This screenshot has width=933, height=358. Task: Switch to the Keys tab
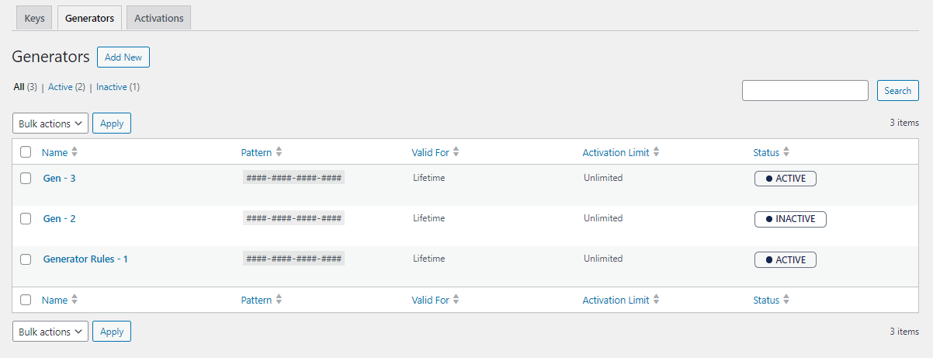34,18
